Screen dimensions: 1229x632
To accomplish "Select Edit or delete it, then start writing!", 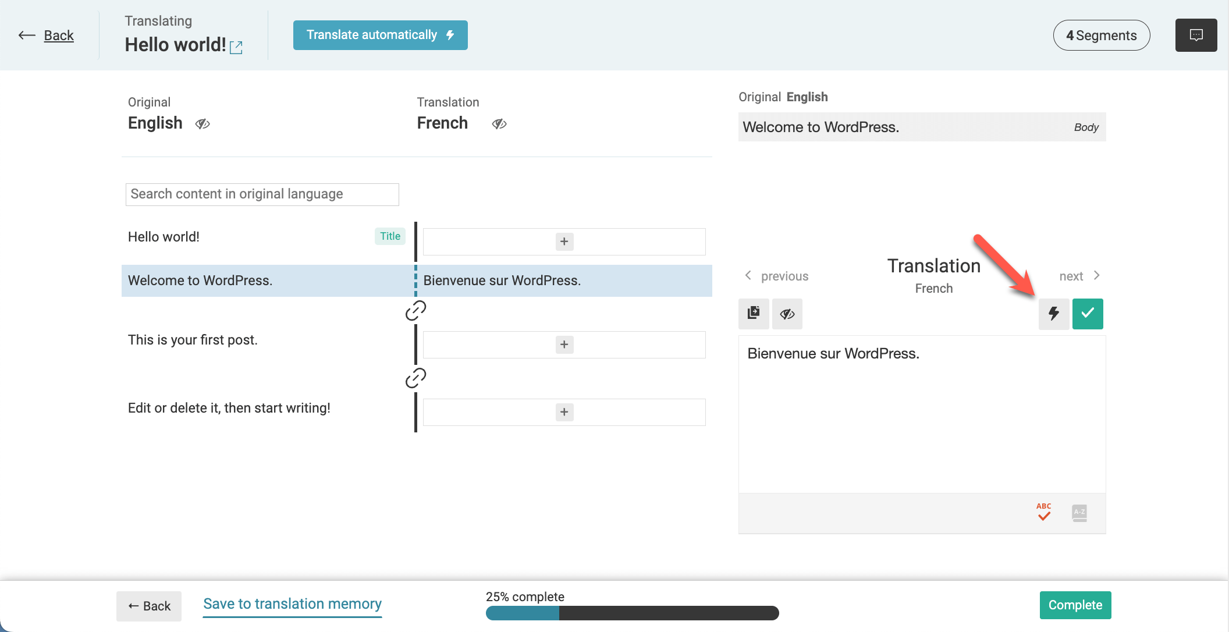I will click(x=229, y=408).
